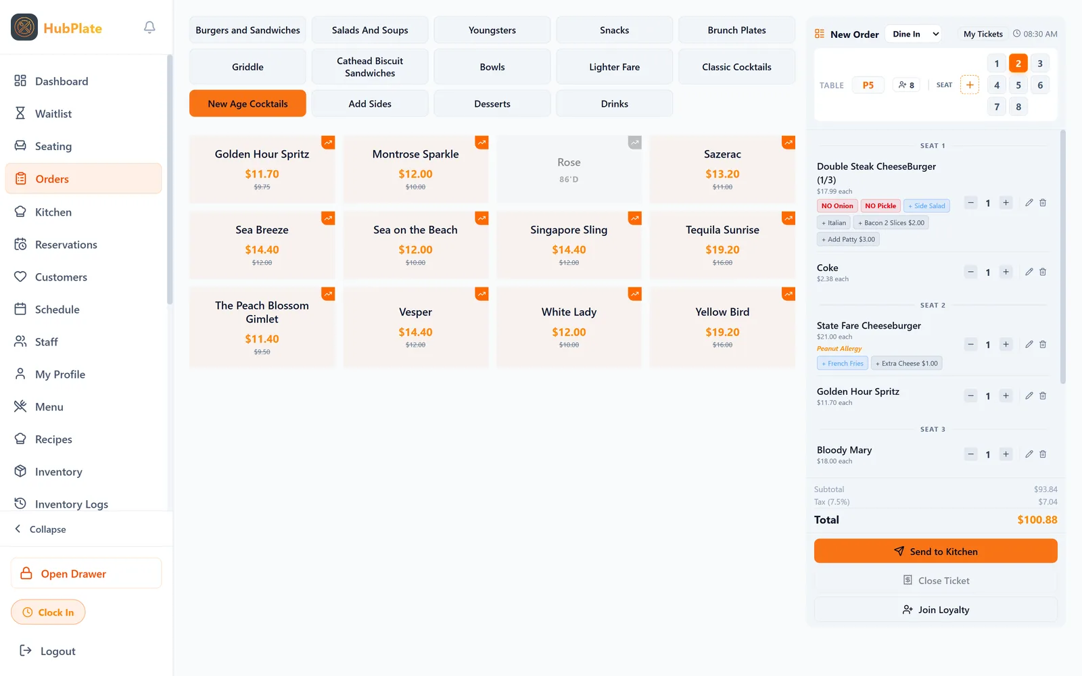Open the Burgers and Sandwiches category

248,30
